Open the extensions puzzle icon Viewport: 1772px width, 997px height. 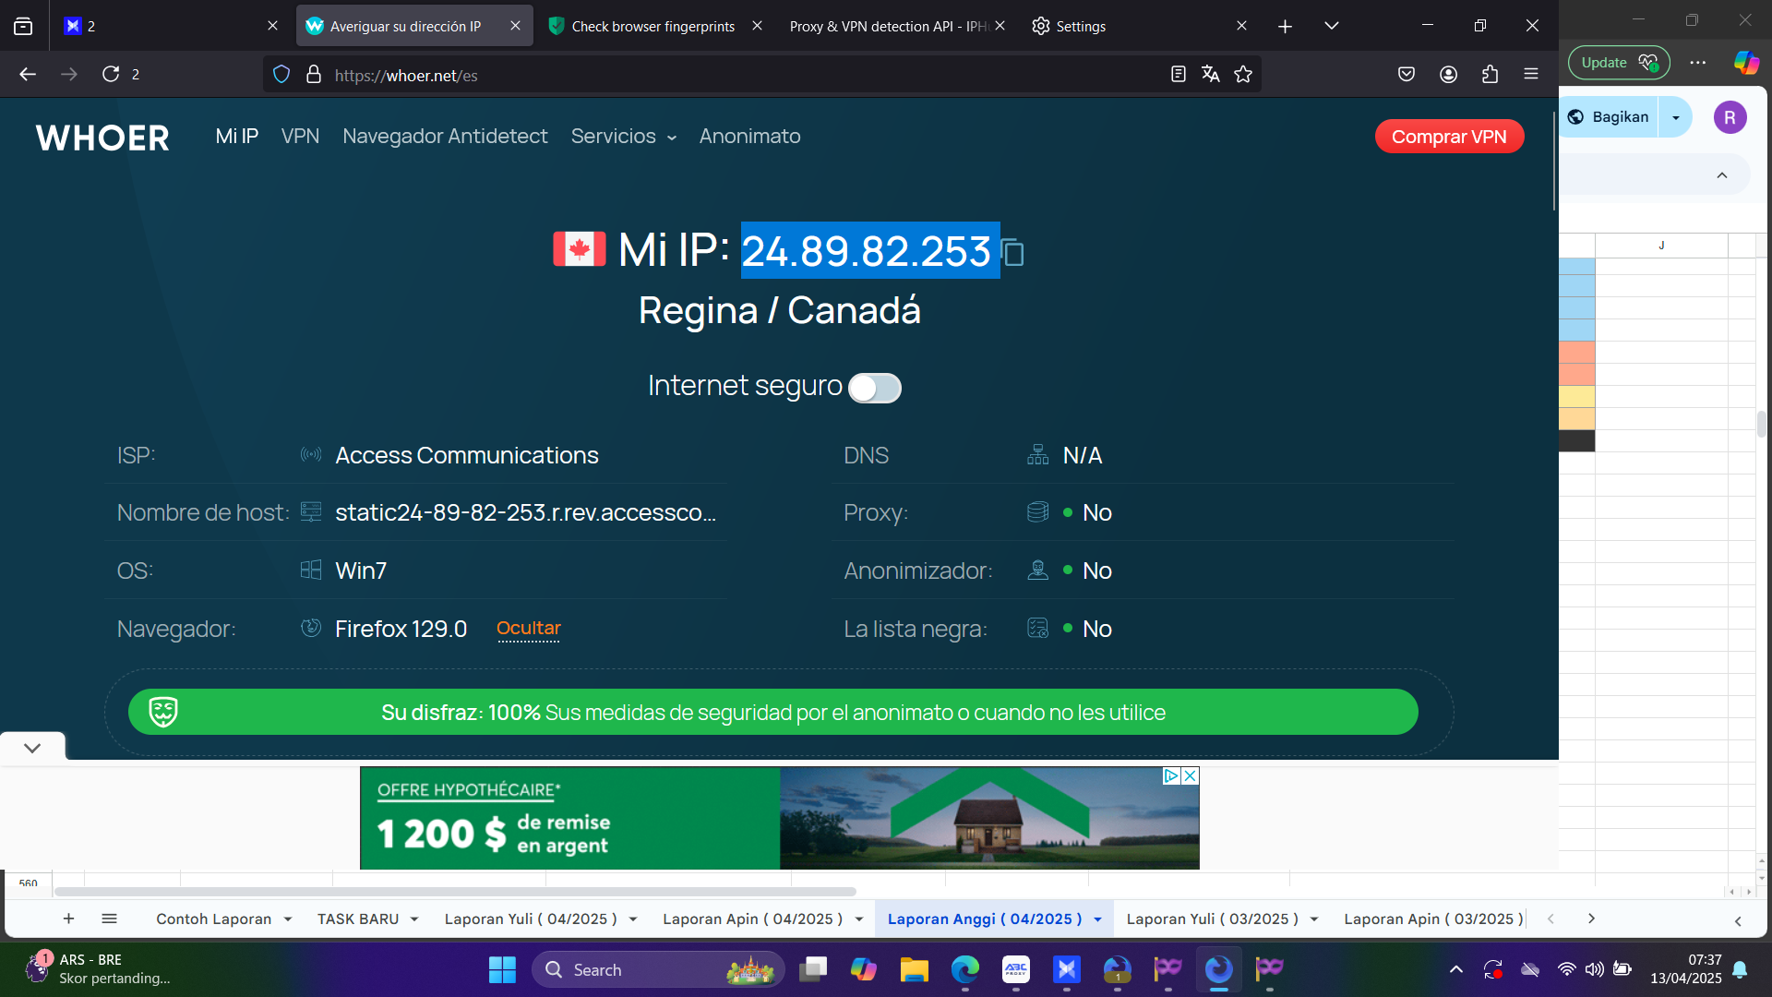1490,74
